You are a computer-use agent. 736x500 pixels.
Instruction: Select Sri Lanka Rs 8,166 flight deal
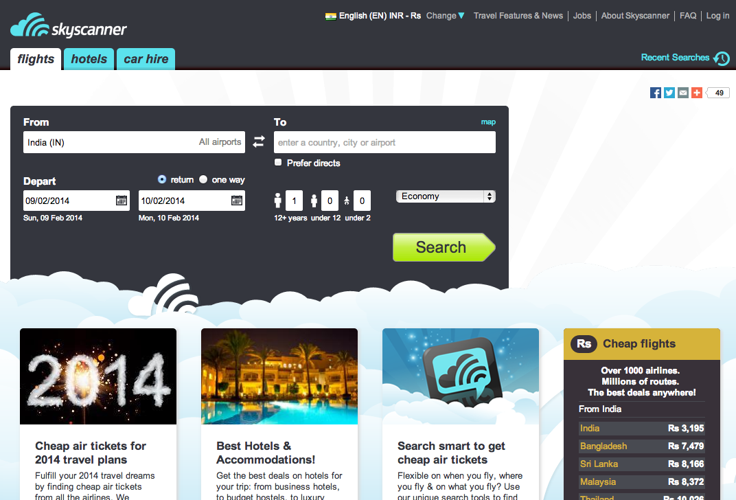point(642,464)
